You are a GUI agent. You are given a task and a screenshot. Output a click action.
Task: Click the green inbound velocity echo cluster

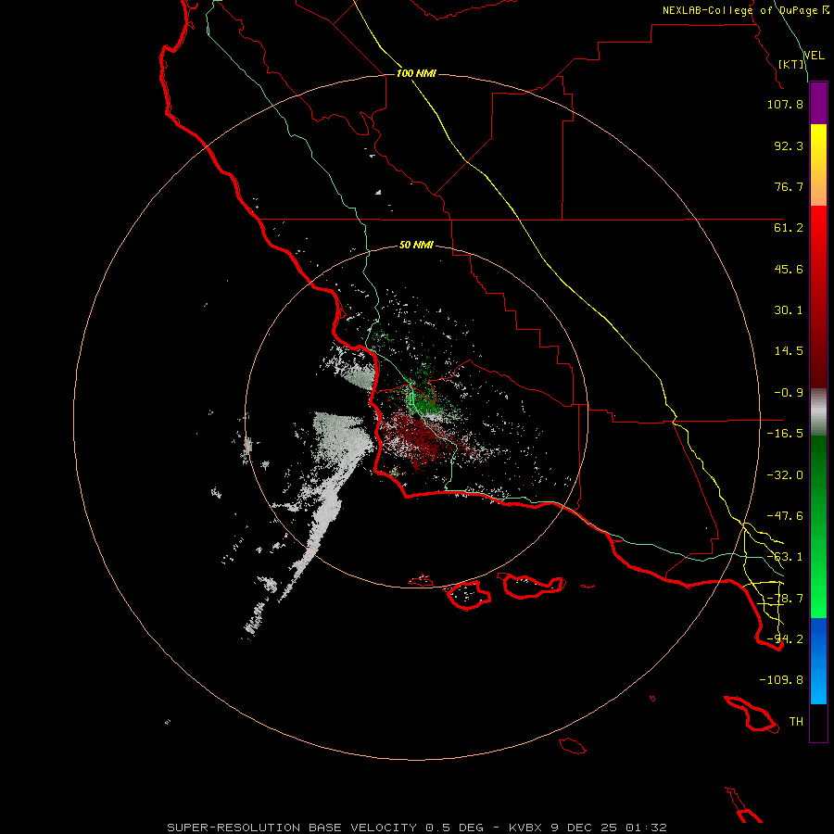pyautogui.click(x=424, y=403)
